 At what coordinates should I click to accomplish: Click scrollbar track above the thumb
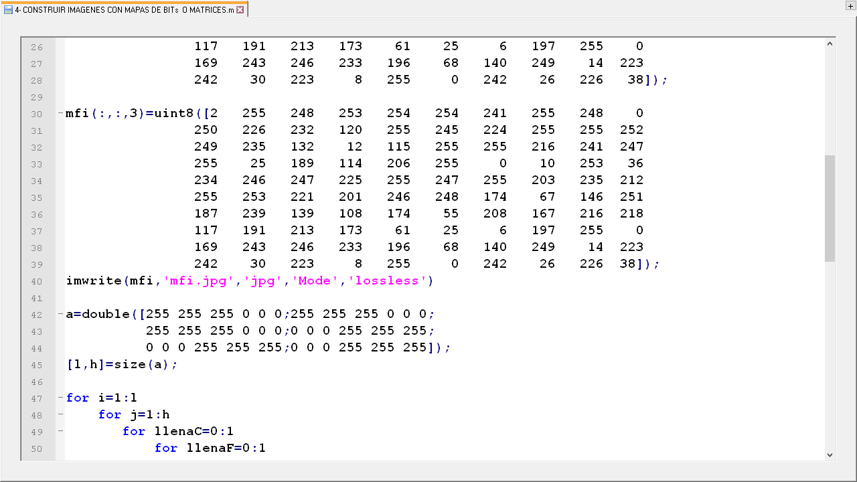(x=830, y=100)
